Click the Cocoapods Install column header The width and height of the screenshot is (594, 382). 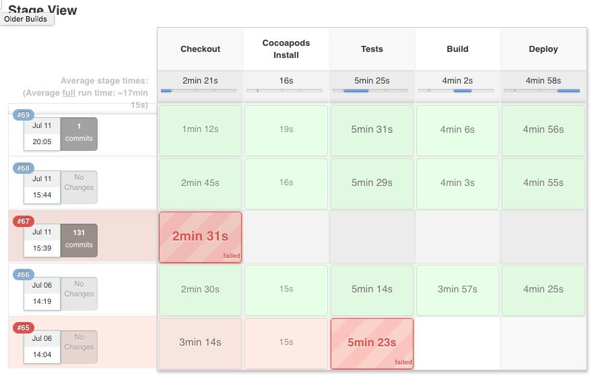pos(286,49)
